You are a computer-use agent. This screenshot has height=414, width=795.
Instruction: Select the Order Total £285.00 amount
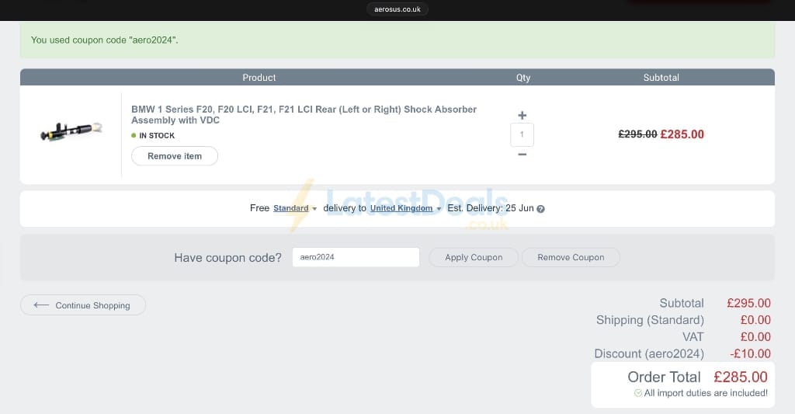[x=740, y=377]
